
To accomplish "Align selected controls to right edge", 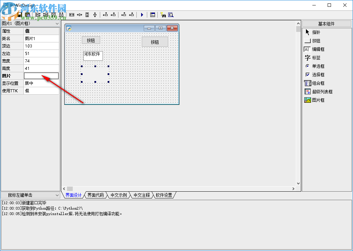I will (46, 15).
